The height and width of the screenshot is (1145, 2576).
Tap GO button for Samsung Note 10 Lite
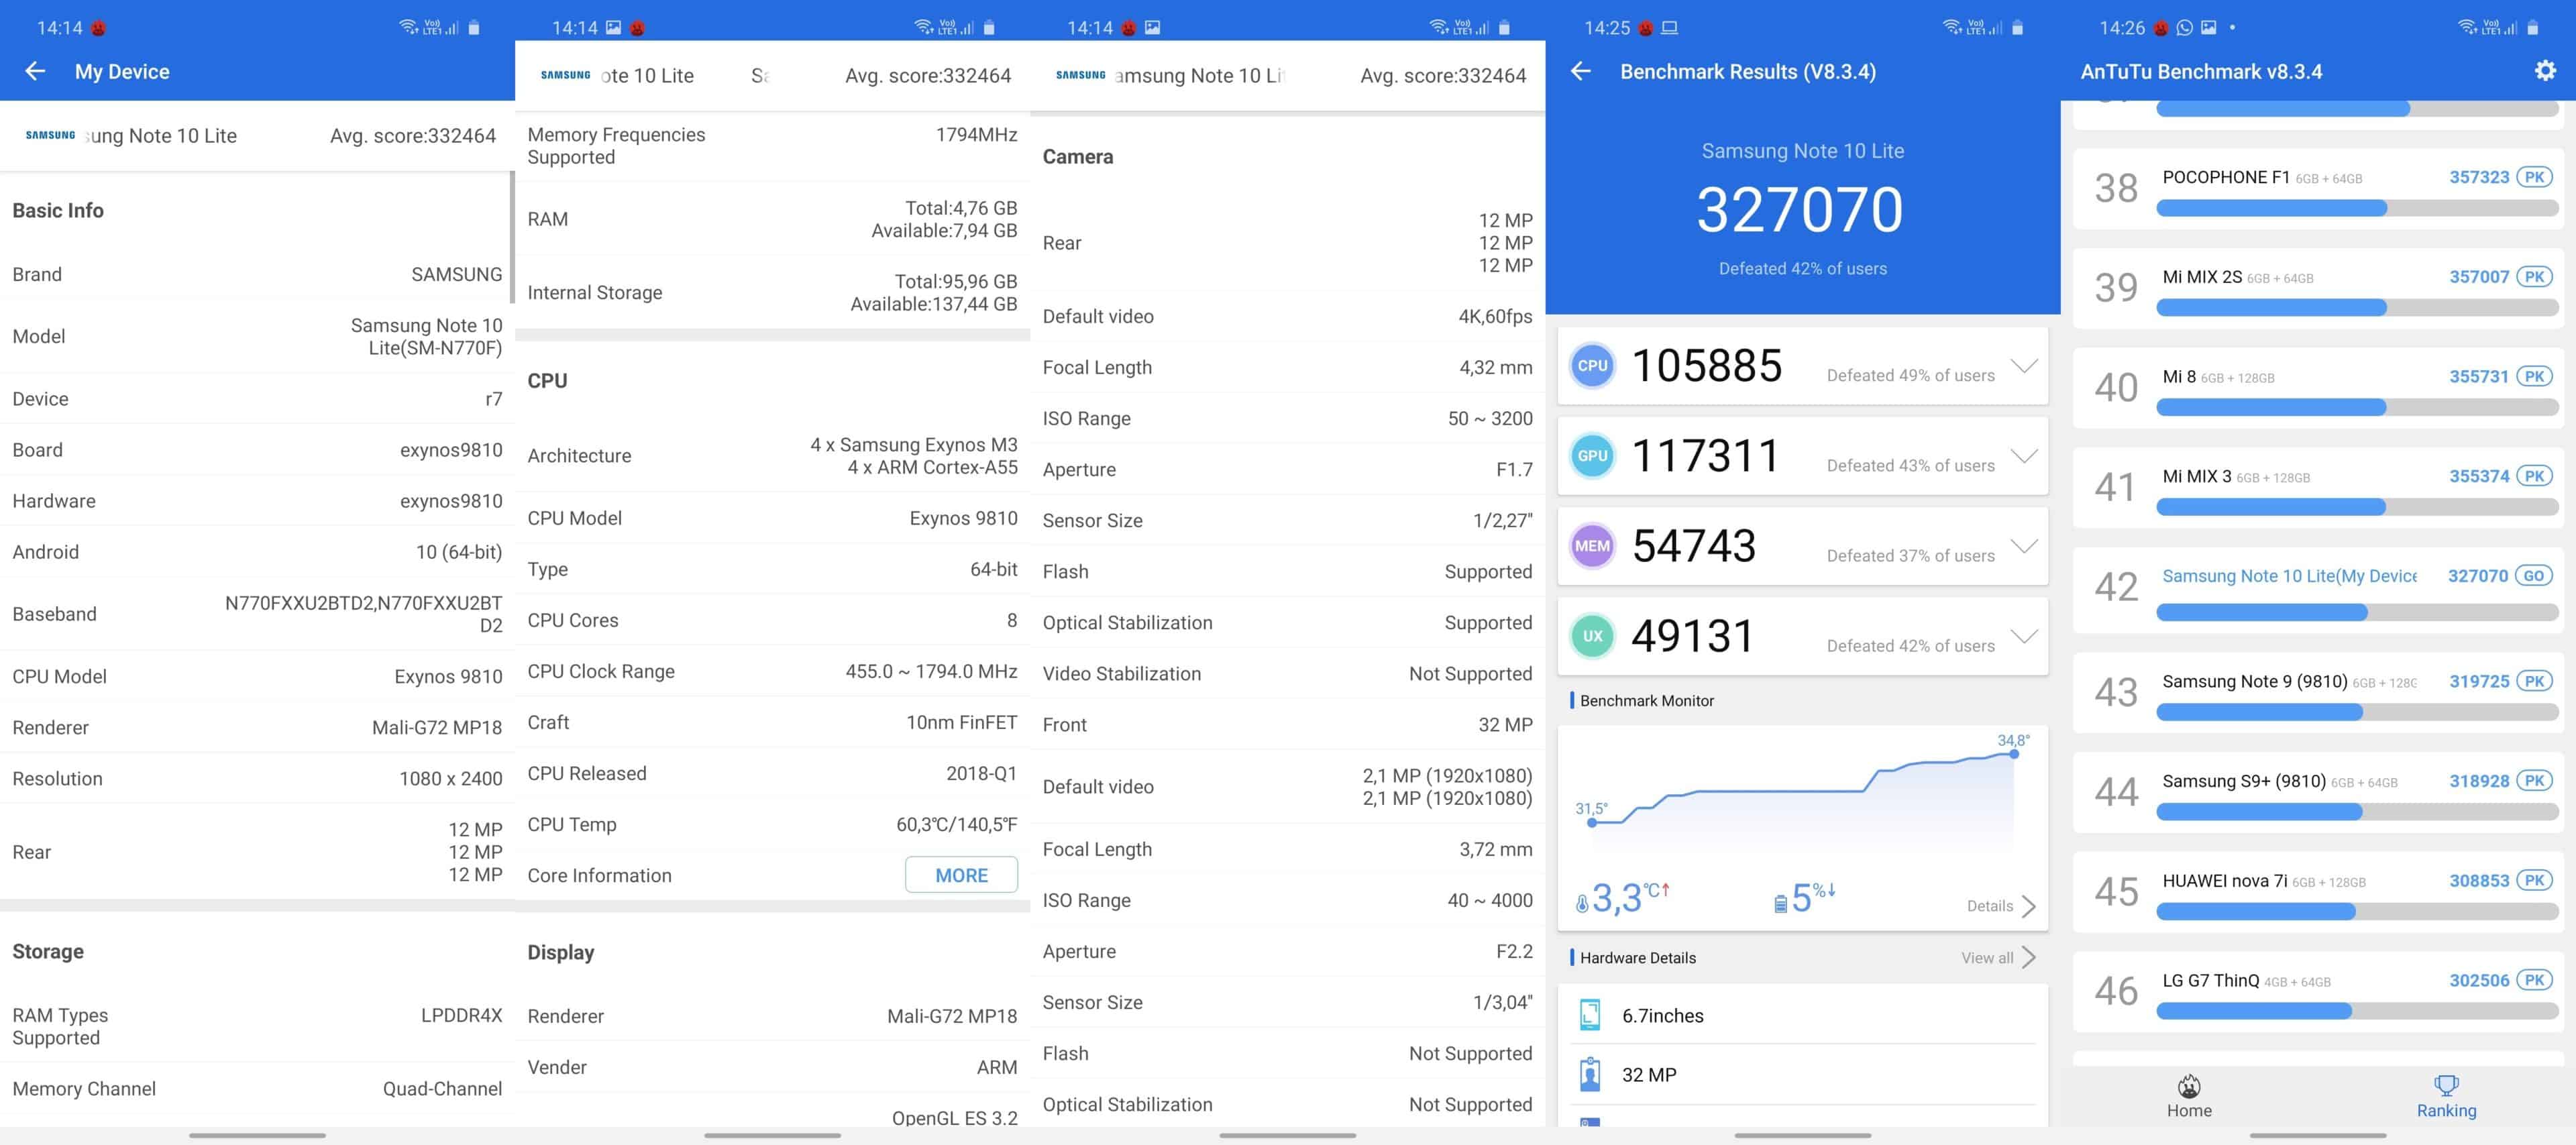pyautogui.click(x=2534, y=576)
